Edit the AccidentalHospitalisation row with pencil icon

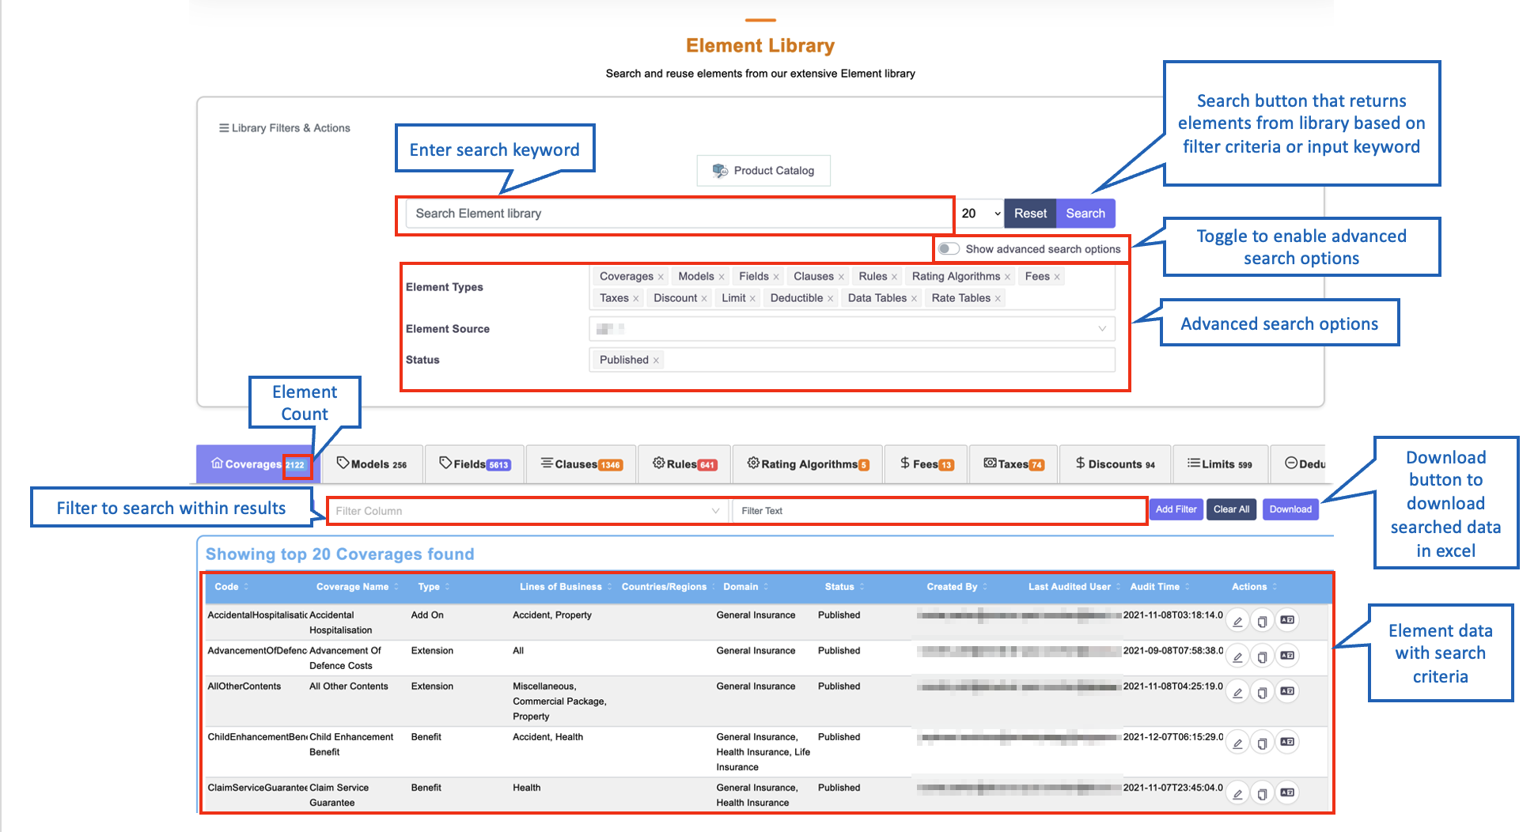1237,621
